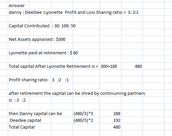The width and height of the screenshot is (172, 136).
Task: Select the "Deedee capital" cell
Action: pyautogui.click(x=25, y=120)
